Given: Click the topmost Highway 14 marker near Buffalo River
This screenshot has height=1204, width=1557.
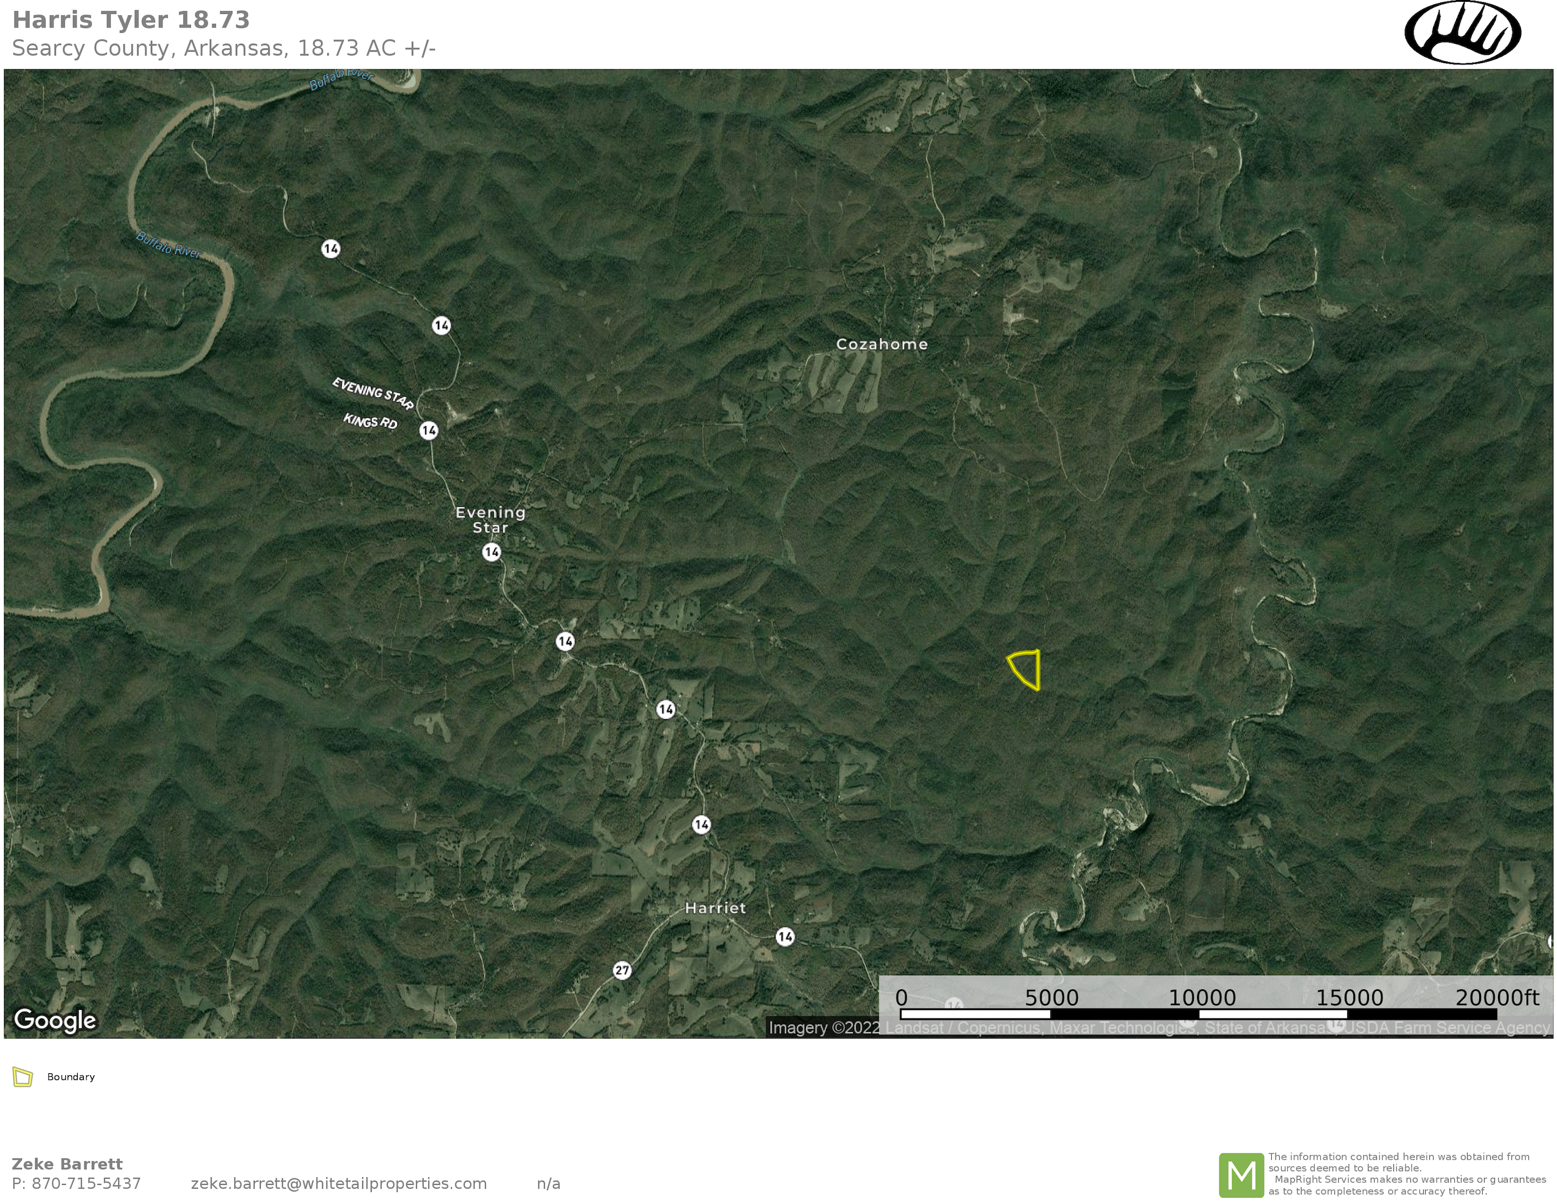Looking at the screenshot, I should (x=330, y=248).
